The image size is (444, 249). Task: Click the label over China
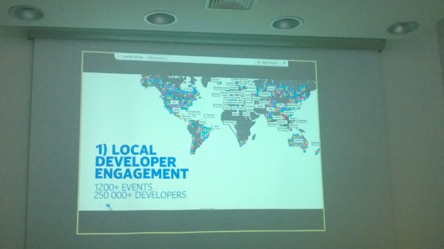point(281,105)
